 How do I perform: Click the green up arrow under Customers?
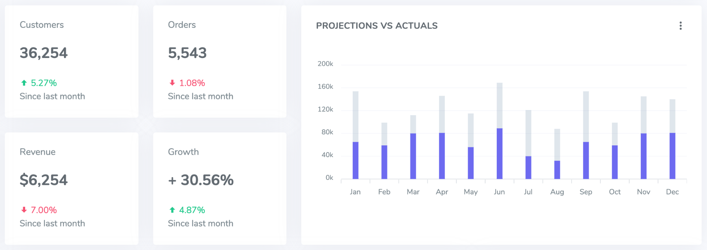click(x=24, y=83)
